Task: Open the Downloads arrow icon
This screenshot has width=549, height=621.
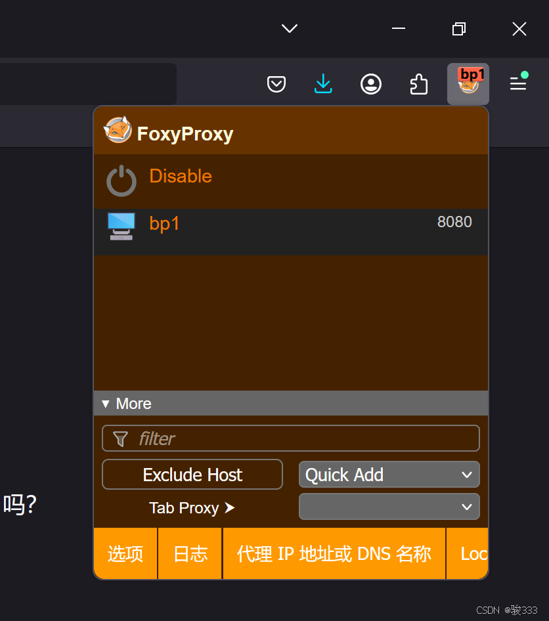Action: point(323,83)
